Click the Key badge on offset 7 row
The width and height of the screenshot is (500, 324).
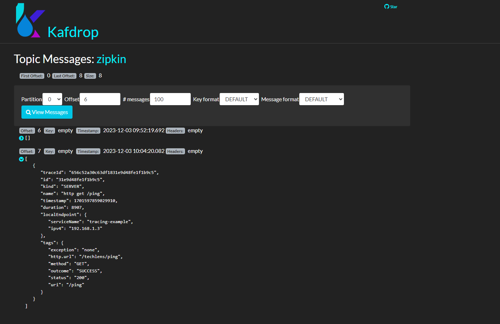(49, 151)
